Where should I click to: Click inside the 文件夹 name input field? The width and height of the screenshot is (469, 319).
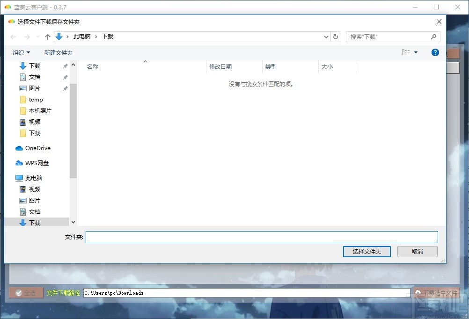(x=262, y=237)
